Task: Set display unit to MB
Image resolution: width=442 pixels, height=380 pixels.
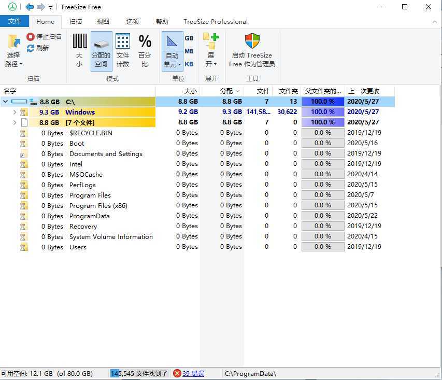Action: [189, 51]
